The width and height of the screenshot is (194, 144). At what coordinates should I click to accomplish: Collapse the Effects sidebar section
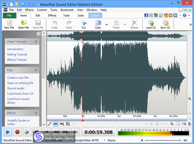36,113
